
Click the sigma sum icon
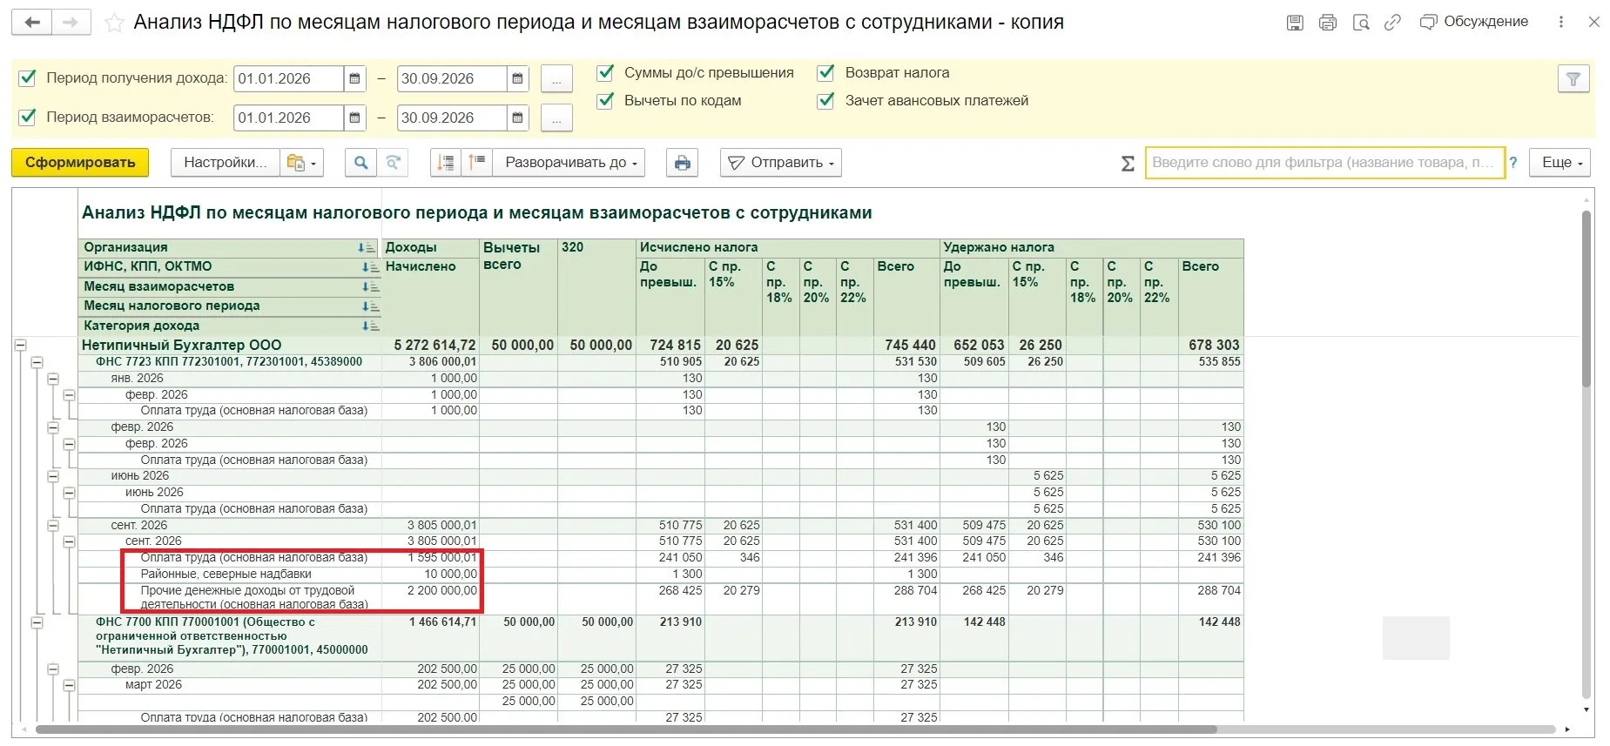pos(1128,163)
